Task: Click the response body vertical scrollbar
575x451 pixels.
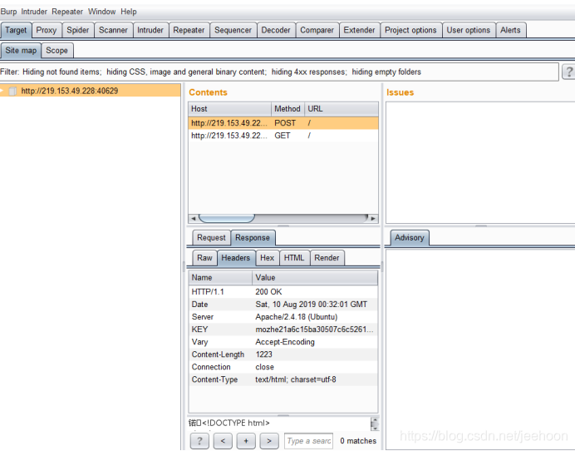Action: [x=375, y=424]
